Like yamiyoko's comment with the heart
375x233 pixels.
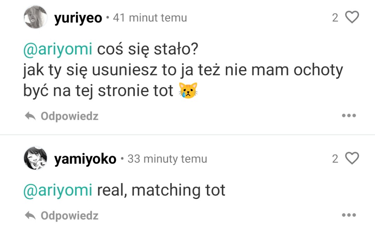pos(352,158)
